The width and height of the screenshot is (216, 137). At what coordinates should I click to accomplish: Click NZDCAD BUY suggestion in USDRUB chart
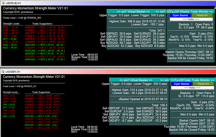(45, 45)
